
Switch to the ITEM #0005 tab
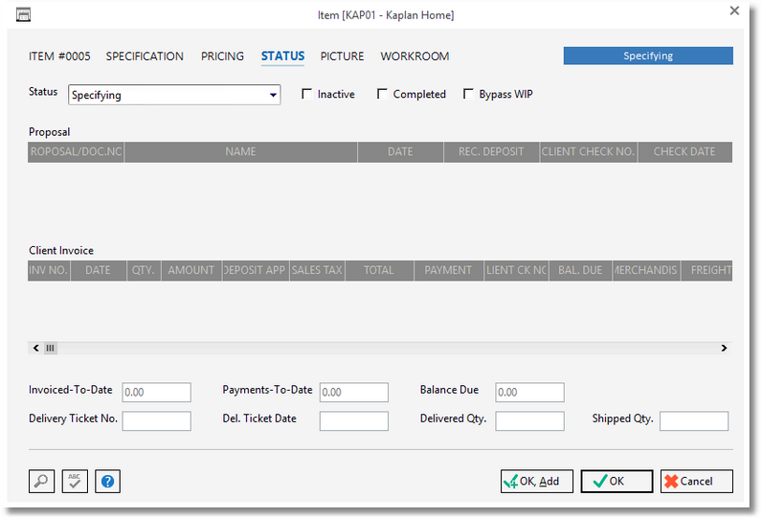click(x=59, y=57)
